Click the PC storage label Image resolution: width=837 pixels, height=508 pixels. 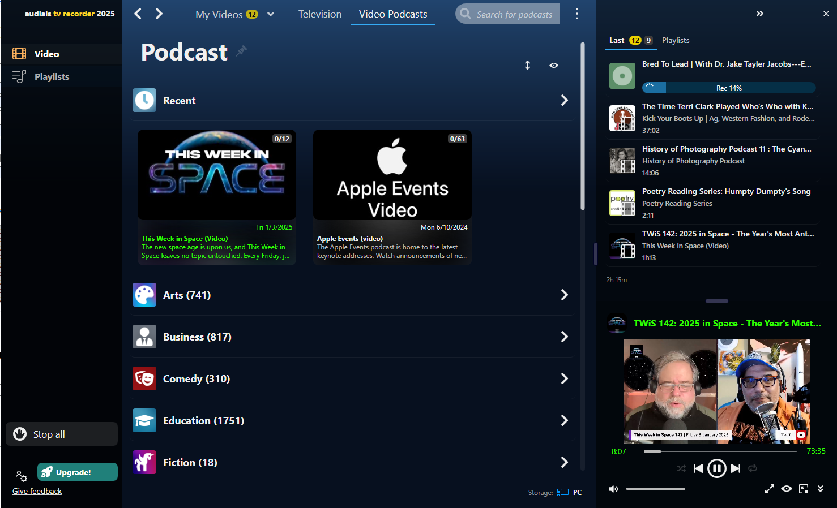coord(577,493)
